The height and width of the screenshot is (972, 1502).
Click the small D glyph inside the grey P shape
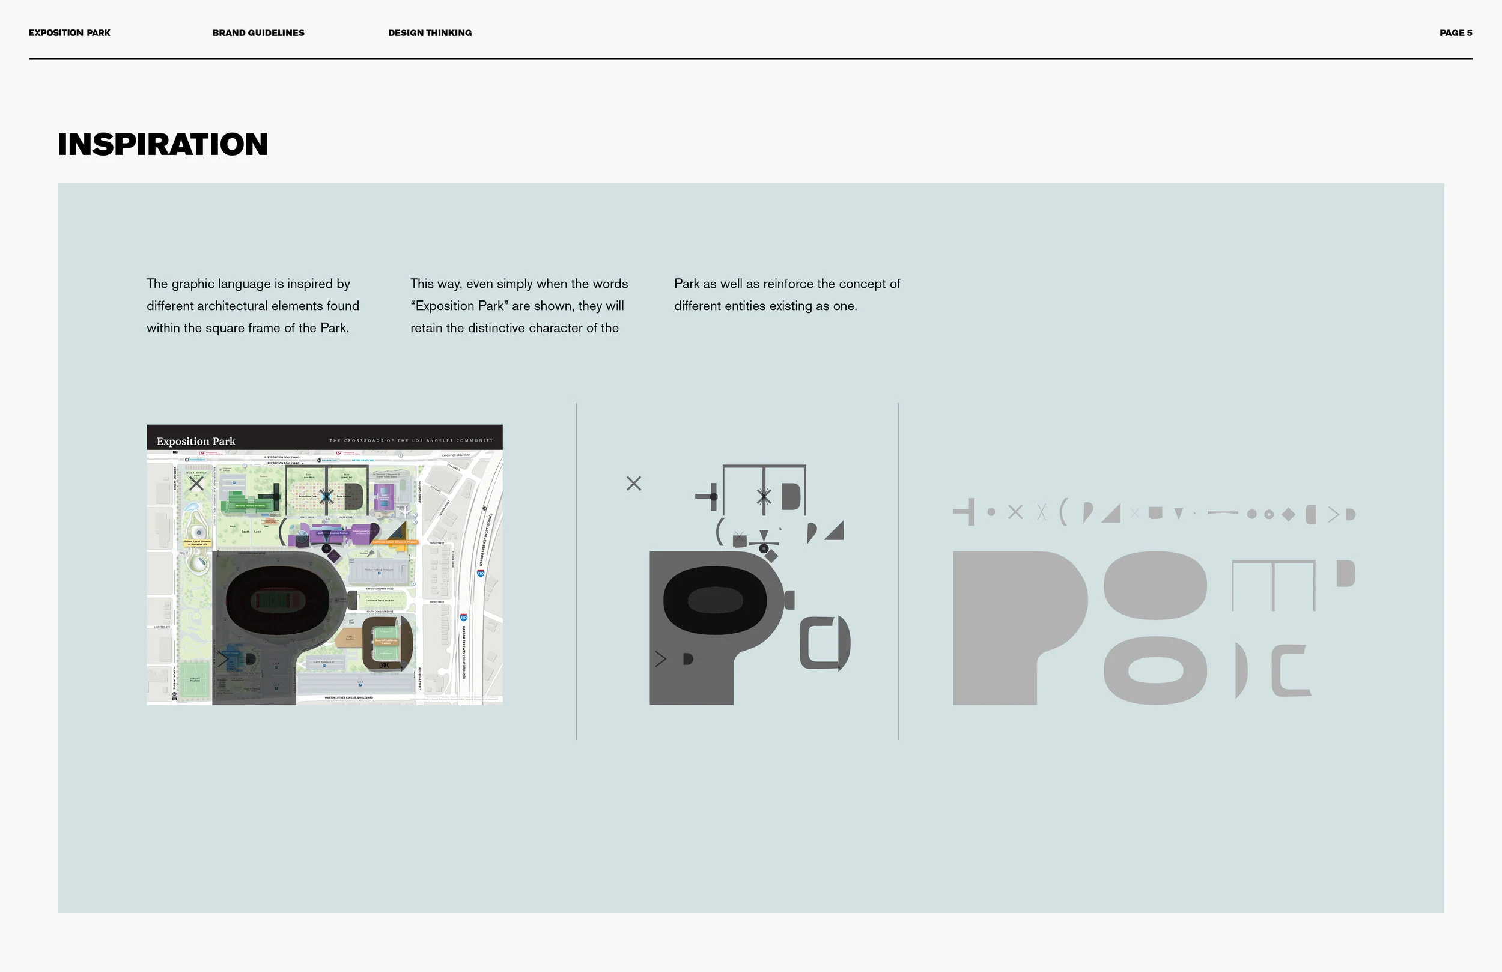[688, 660]
